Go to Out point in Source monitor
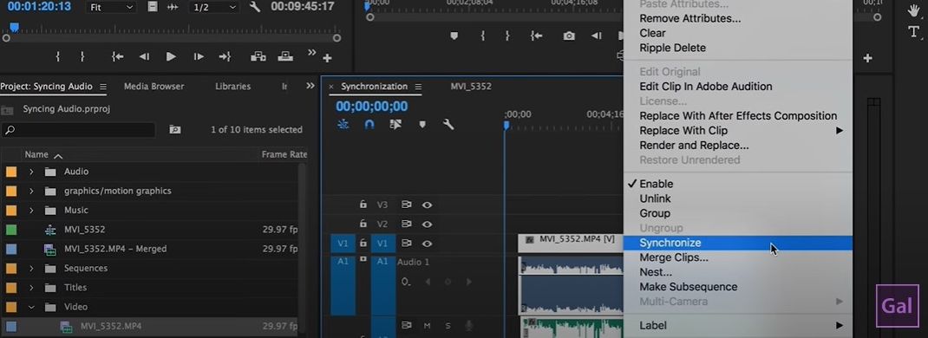Screen dimensions: 928x338 click(x=225, y=56)
